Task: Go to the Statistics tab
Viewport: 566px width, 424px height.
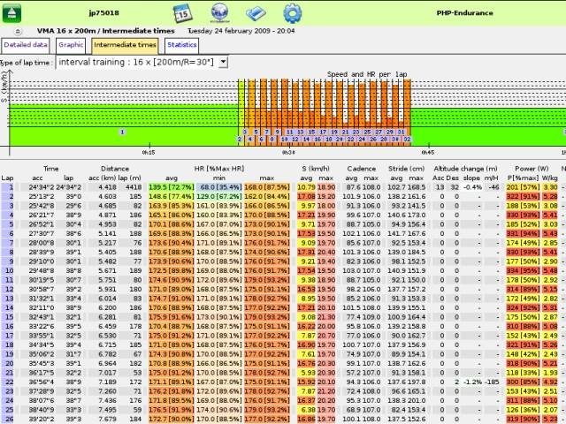Action: (181, 43)
